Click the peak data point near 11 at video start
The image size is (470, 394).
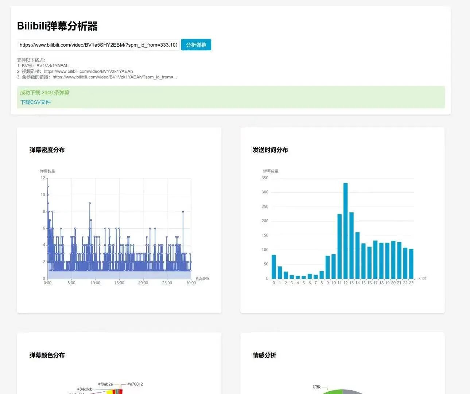pyautogui.click(x=47, y=186)
